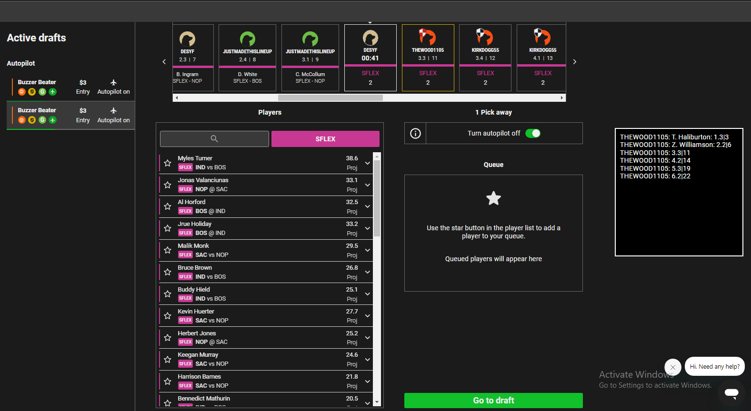Click KIRKDOGG55 avatar on pick 4.1 card
The height and width of the screenshot is (411, 751).
click(x=542, y=37)
